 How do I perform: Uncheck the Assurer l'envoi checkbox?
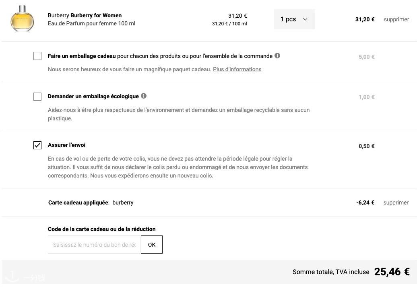[37, 145]
